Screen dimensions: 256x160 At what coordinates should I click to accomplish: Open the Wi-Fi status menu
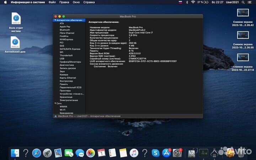click(193, 2)
